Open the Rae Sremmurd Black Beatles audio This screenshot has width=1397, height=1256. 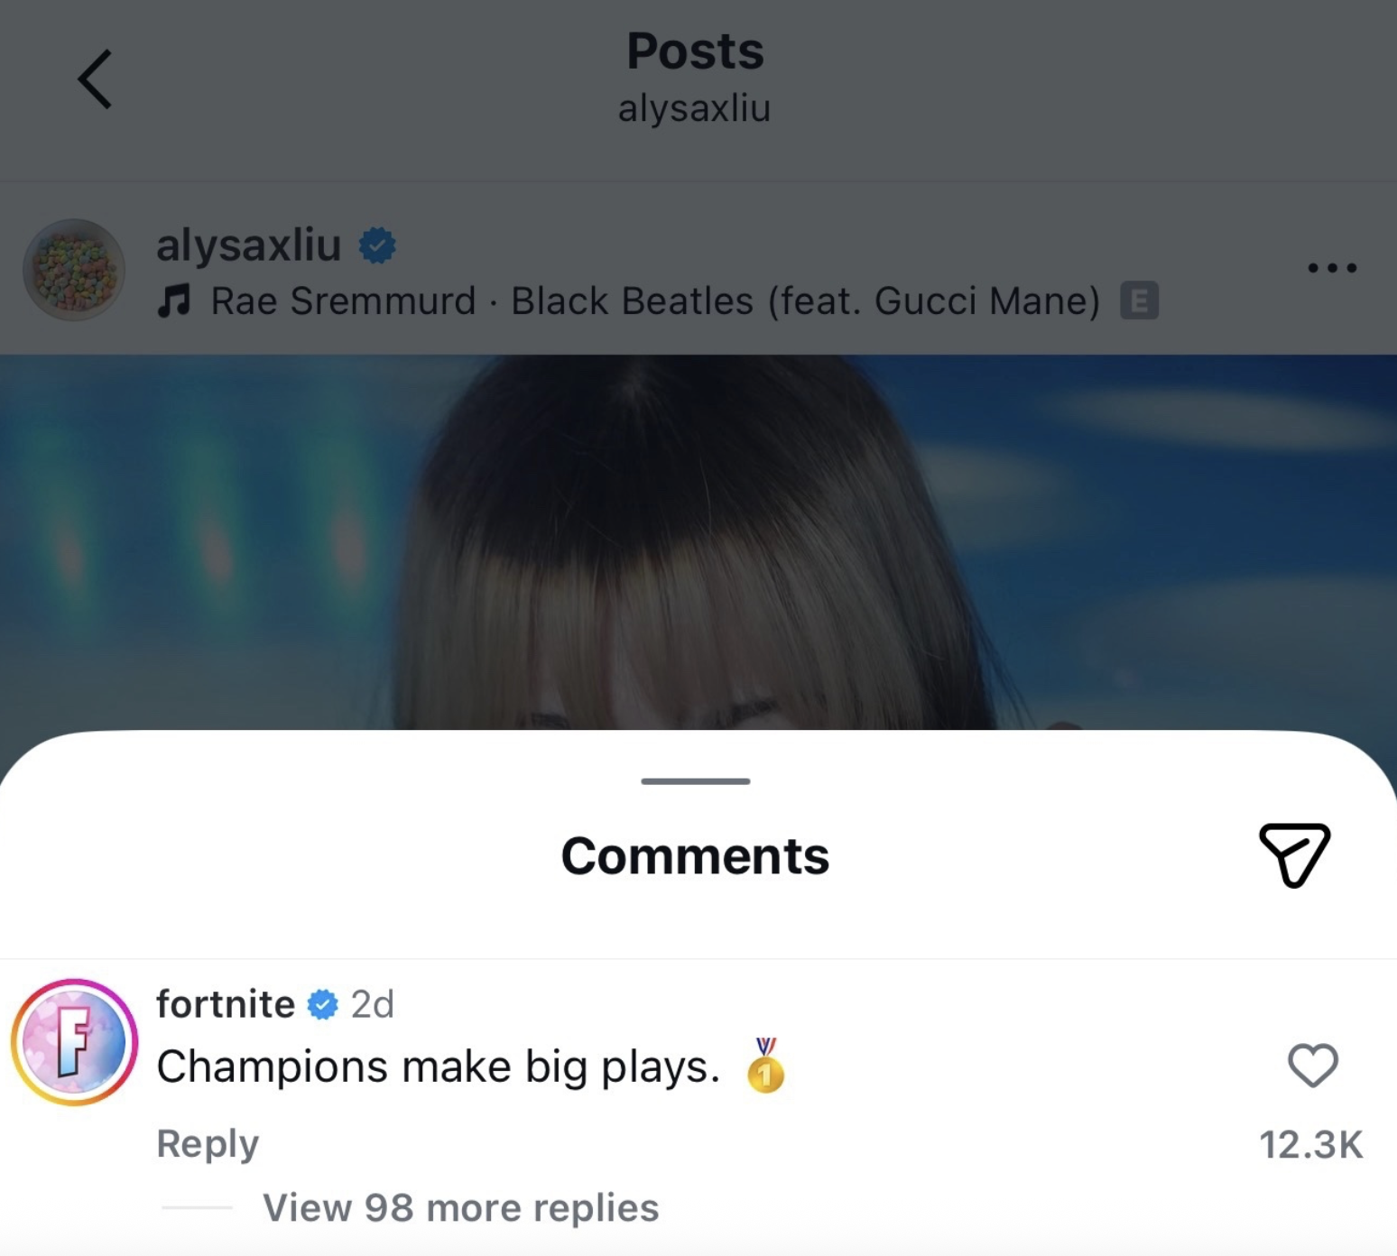pyautogui.click(x=655, y=301)
